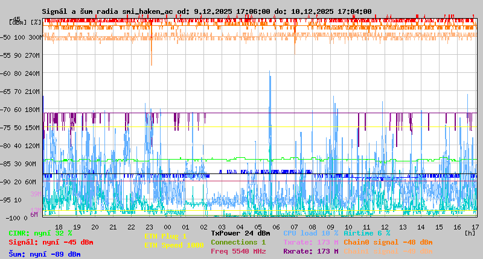This screenshot has width=483, height=259.
Task: Click the [h] unit label on time axis
Action: [x=470, y=232]
